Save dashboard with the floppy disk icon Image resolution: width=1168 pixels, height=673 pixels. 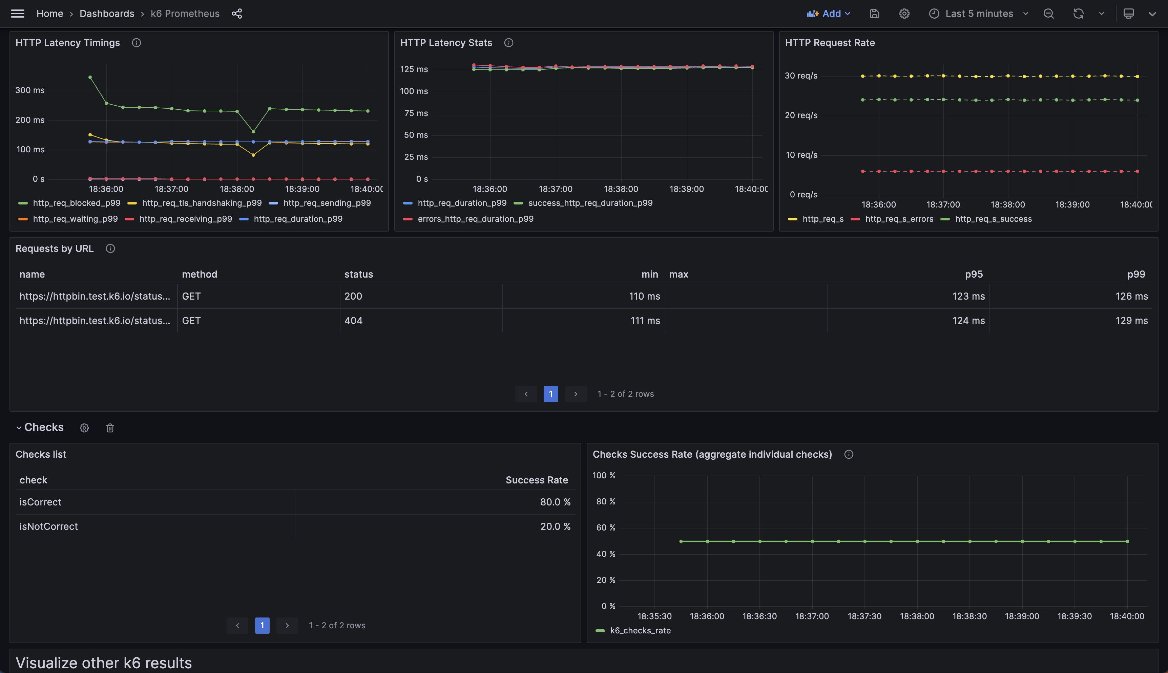pyautogui.click(x=874, y=14)
